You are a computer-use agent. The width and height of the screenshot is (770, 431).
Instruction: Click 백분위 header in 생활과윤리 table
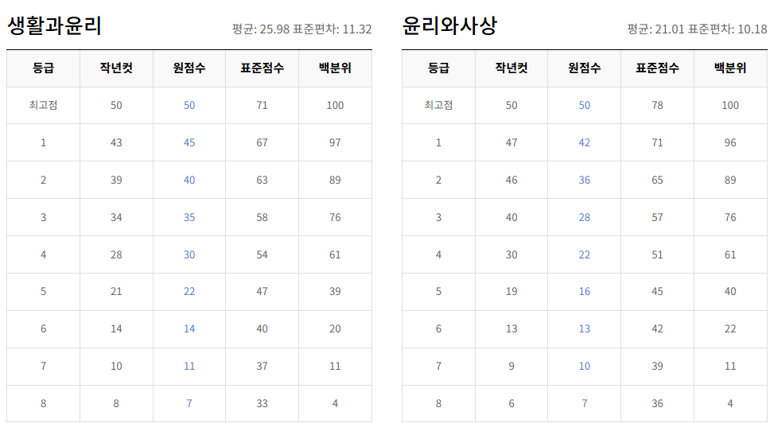click(335, 68)
